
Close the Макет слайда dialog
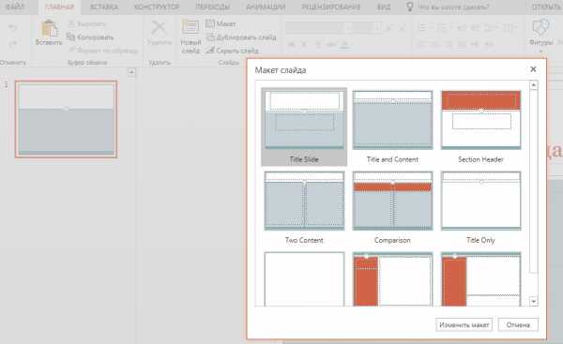click(x=533, y=69)
